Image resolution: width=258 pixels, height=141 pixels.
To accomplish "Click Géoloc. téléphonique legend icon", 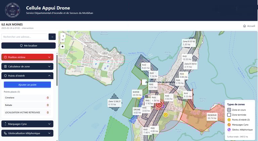I will click(x=229, y=130).
